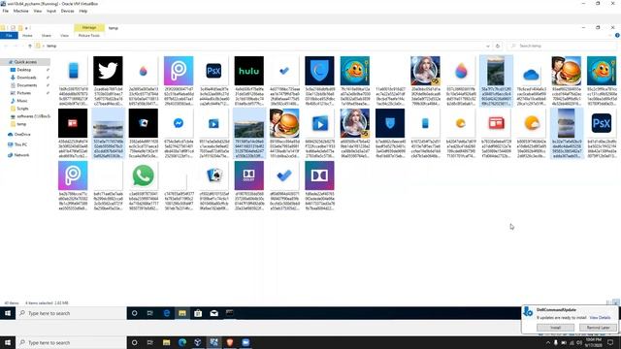The width and height of the screenshot is (621, 349).
Task: Open Explorer blue File tab
Action: point(9,36)
